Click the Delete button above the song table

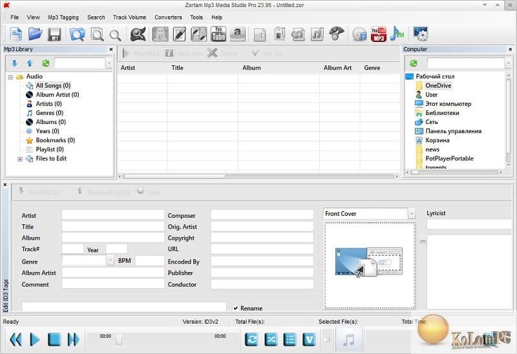pos(222,53)
